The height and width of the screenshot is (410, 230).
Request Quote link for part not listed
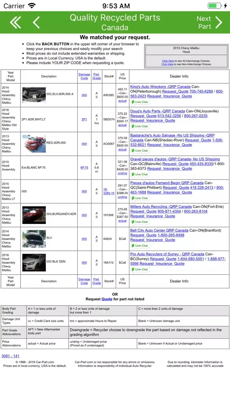pos(107,299)
